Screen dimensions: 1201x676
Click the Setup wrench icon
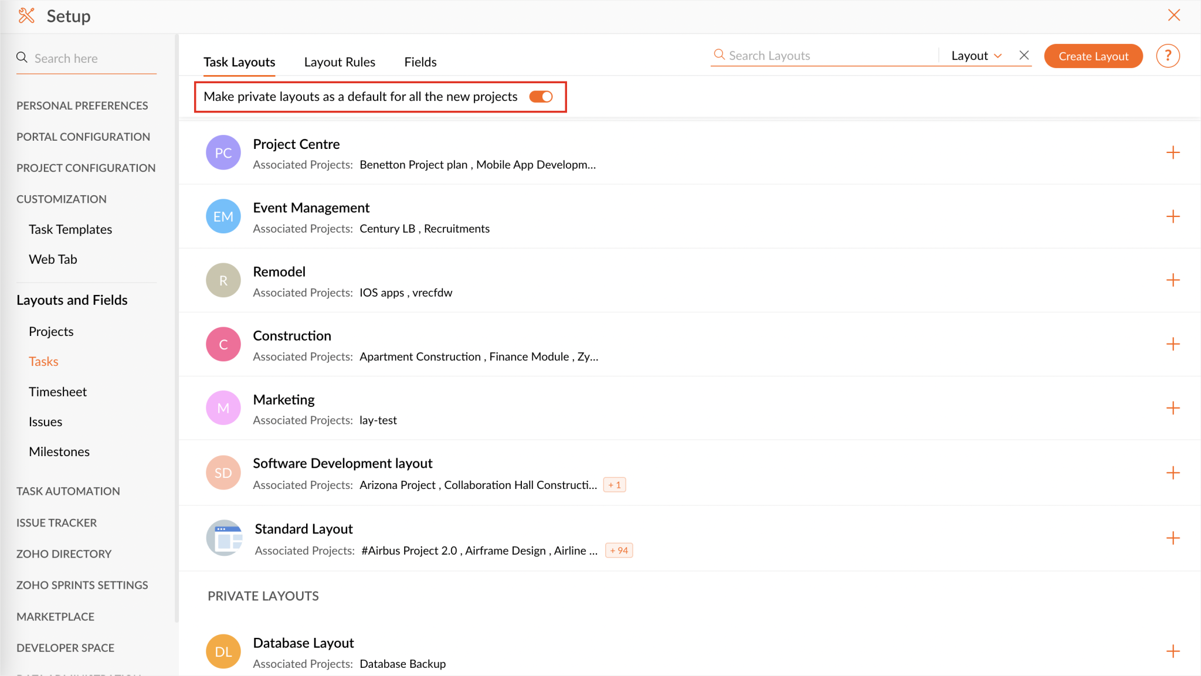click(x=26, y=16)
